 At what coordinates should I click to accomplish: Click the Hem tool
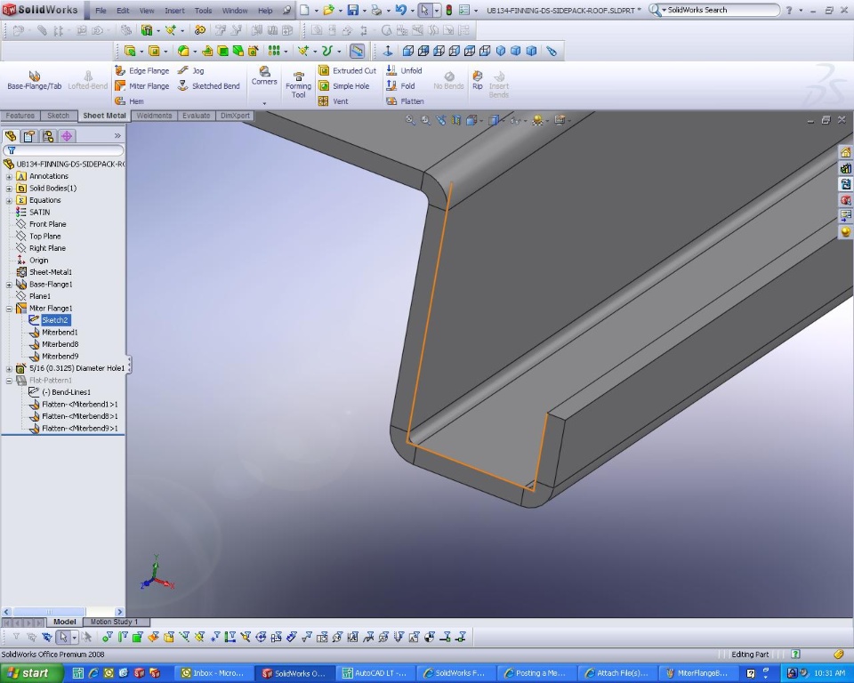pos(130,101)
